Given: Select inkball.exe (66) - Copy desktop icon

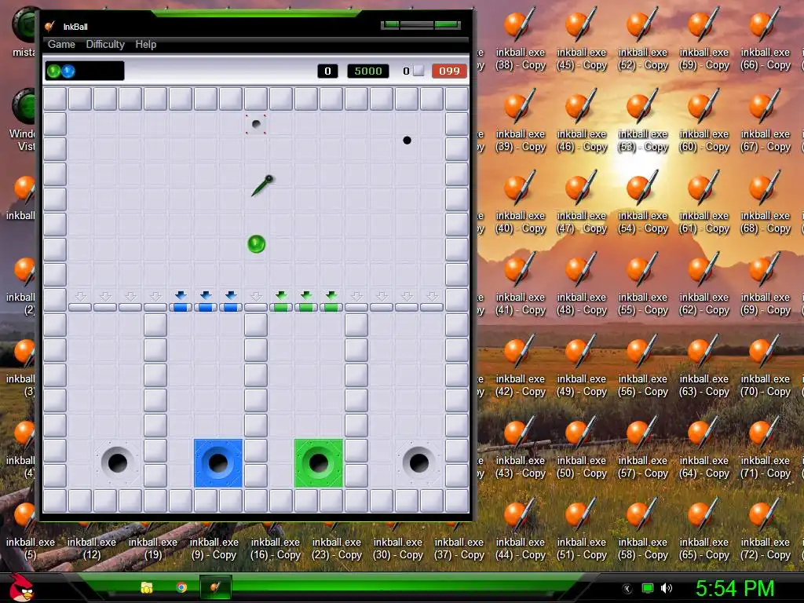Looking at the screenshot, I should (x=765, y=37).
